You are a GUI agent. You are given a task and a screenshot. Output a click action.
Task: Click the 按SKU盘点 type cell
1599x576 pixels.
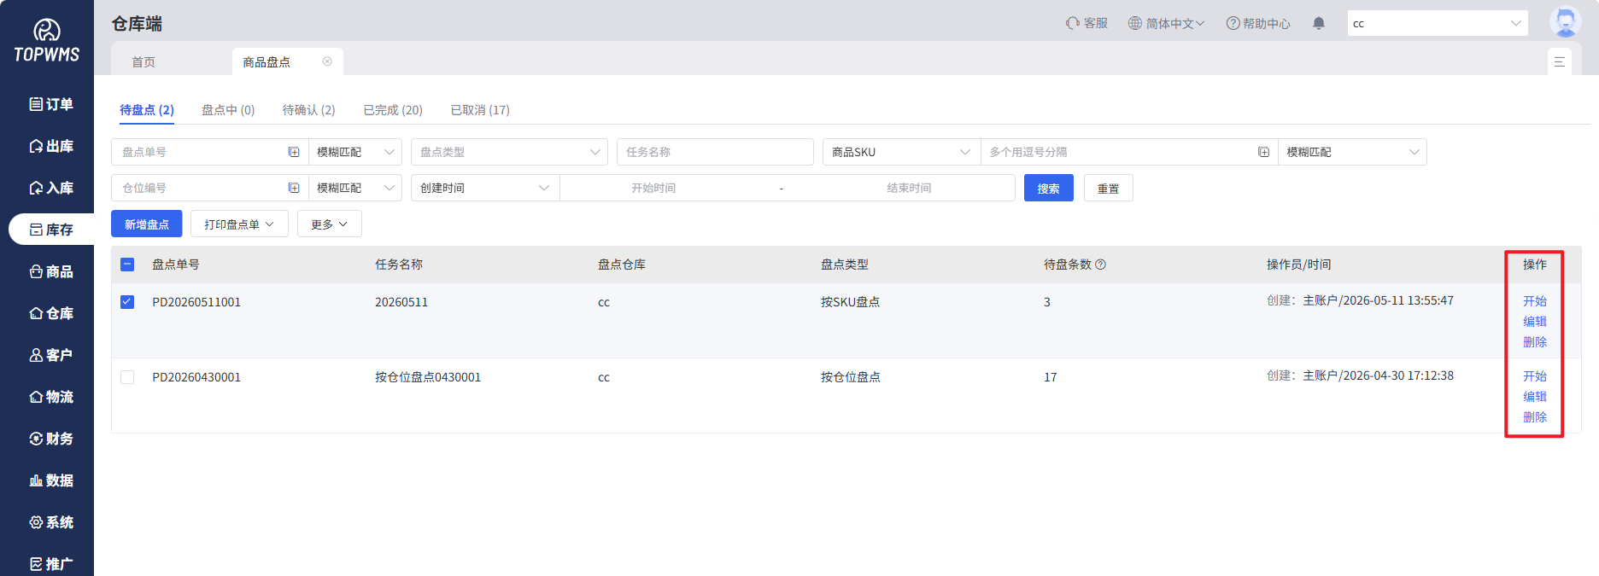(x=850, y=302)
